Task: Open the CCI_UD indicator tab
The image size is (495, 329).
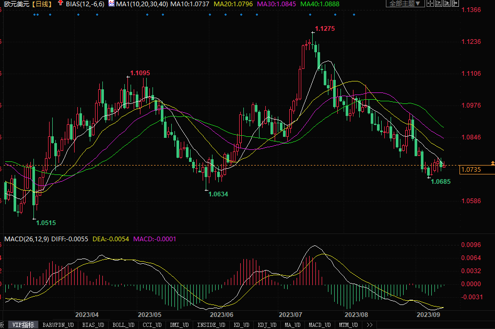Action: (152, 325)
